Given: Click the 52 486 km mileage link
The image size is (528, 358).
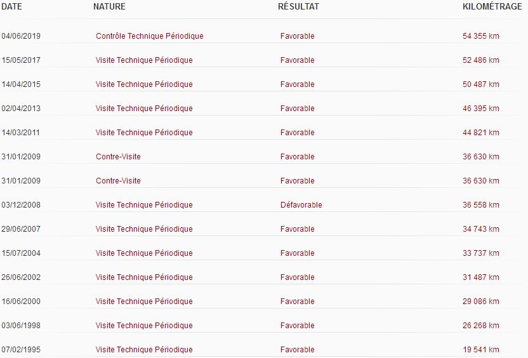Looking at the screenshot, I should [x=480, y=60].
